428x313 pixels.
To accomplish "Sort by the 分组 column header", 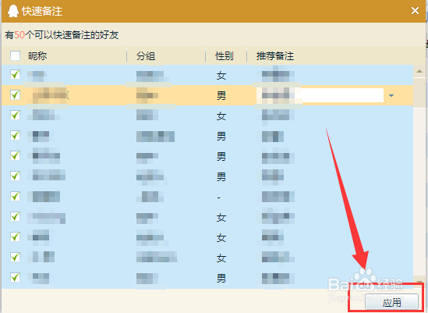I will click(146, 56).
